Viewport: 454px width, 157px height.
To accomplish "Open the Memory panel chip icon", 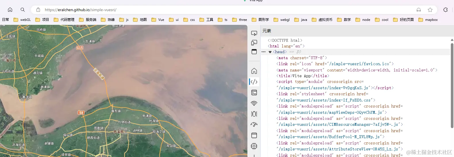I will (x=254, y=146).
